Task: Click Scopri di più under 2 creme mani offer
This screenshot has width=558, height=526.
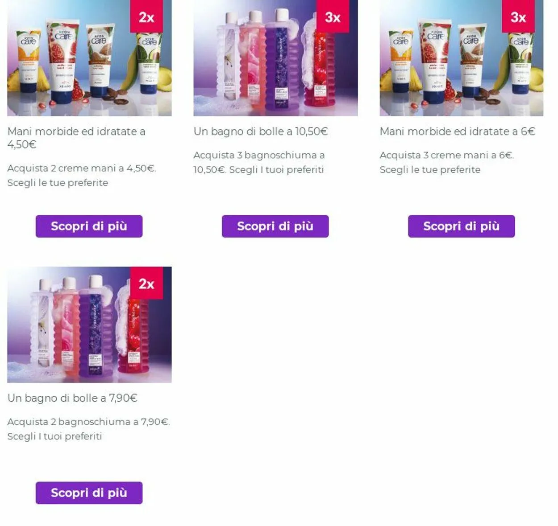Action: (89, 226)
